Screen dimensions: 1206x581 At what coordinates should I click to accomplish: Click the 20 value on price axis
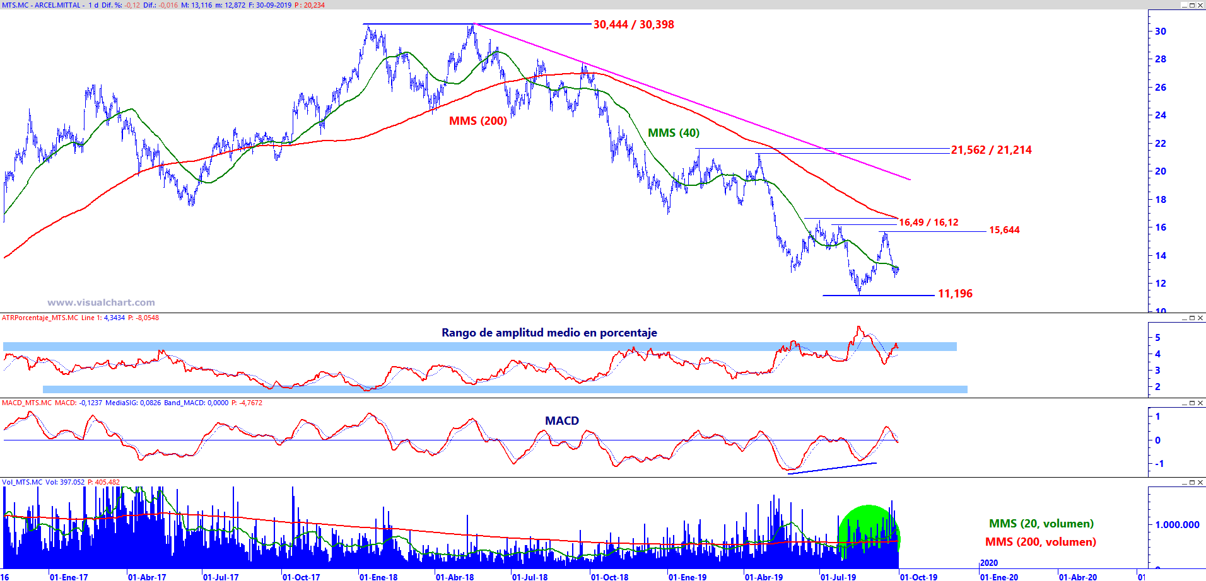click(x=1161, y=171)
